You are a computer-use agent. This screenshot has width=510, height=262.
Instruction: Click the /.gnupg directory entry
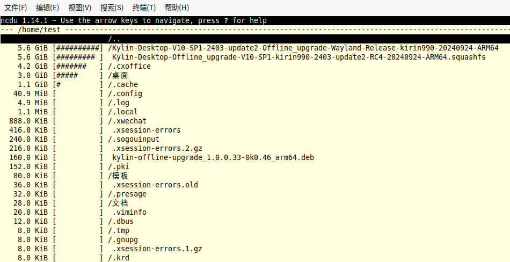click(x=123, y=239)
